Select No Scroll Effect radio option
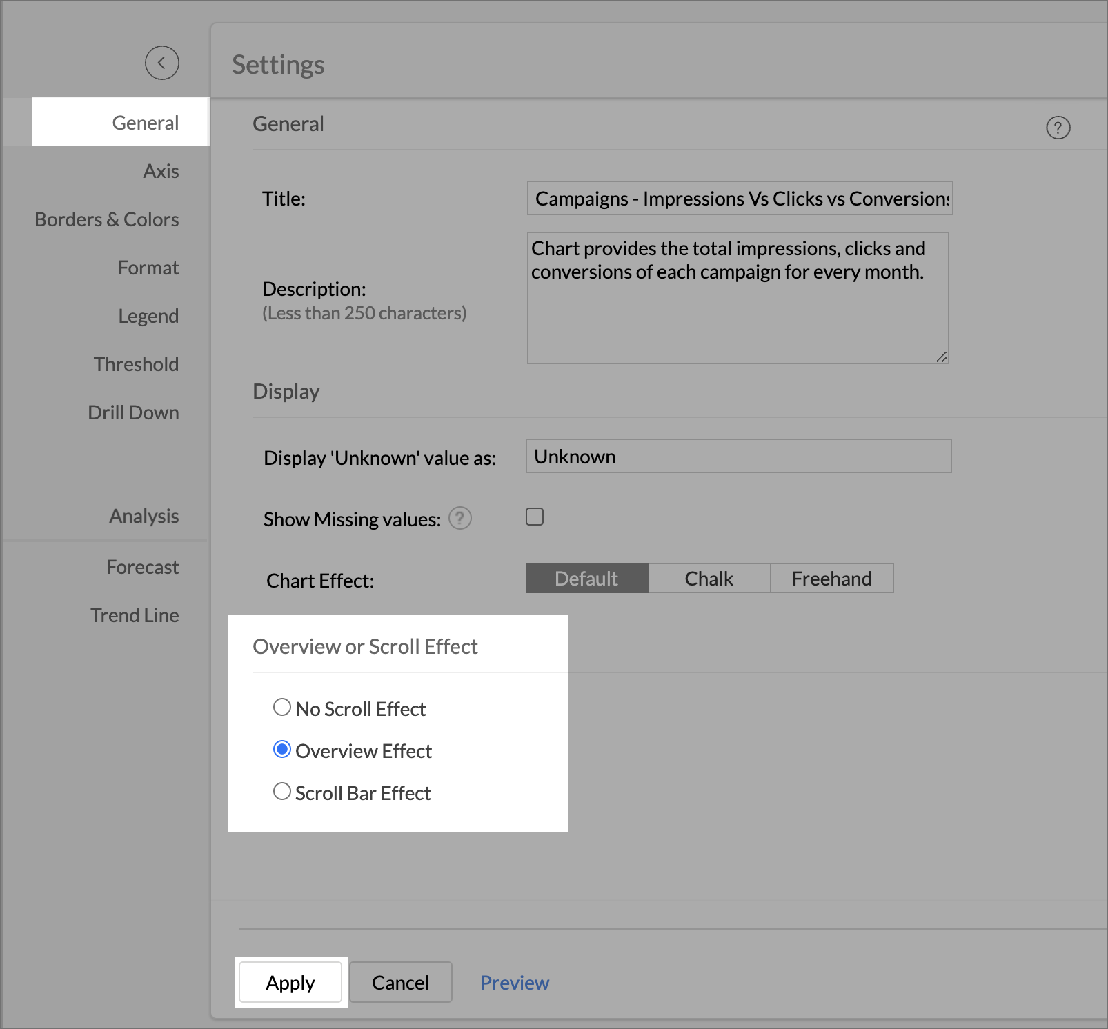 (x=282, y=707)
